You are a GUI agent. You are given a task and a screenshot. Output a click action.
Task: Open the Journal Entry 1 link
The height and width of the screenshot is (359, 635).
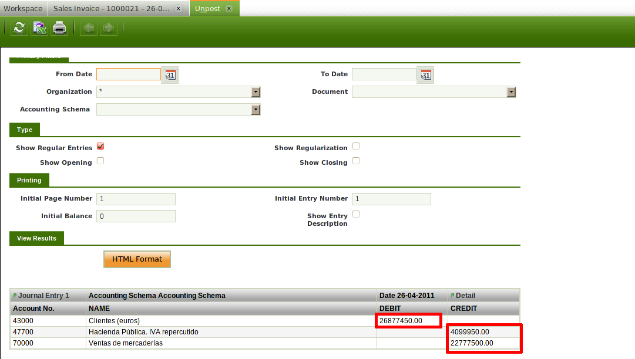coord(43,296)
